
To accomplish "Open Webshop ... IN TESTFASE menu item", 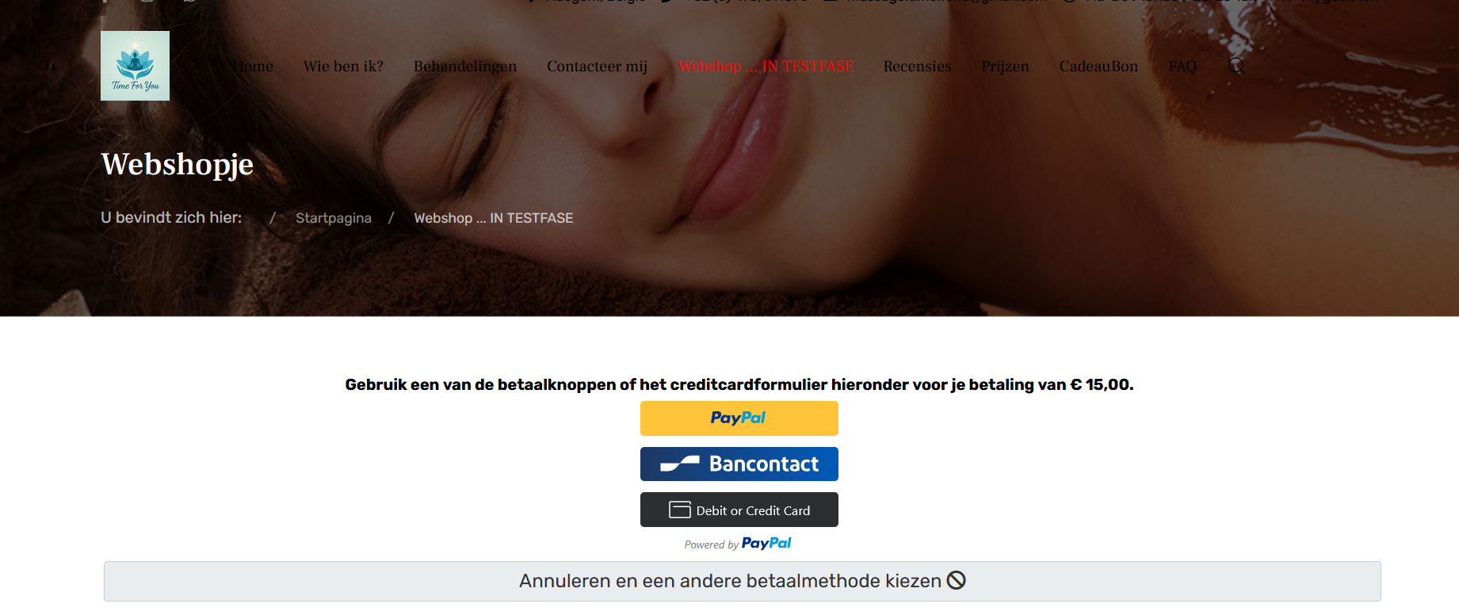I will pos(766,66).
